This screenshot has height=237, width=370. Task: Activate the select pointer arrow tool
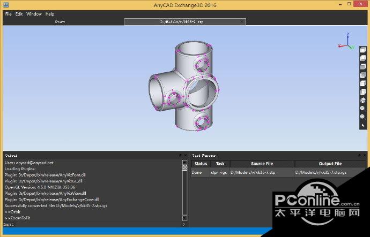[x=363, y=125]
